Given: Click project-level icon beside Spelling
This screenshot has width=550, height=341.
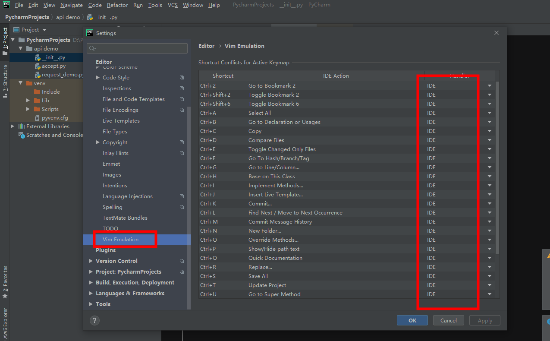Looking at the screenshot, I should [182, 207].
